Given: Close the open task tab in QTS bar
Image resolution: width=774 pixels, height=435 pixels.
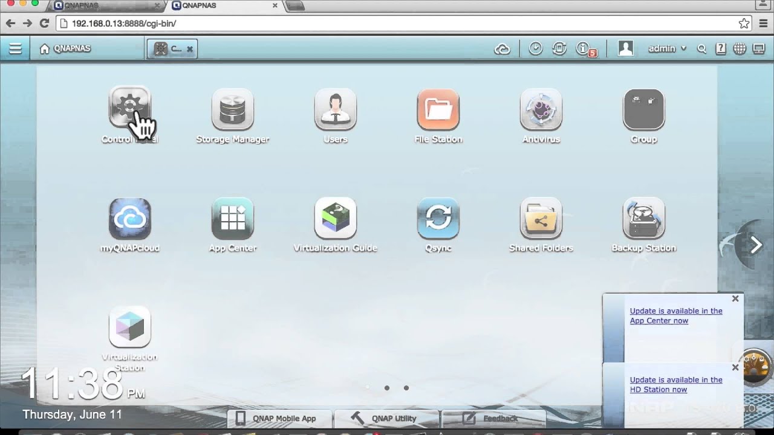Looking at the screenshot, I should point(189,49).
